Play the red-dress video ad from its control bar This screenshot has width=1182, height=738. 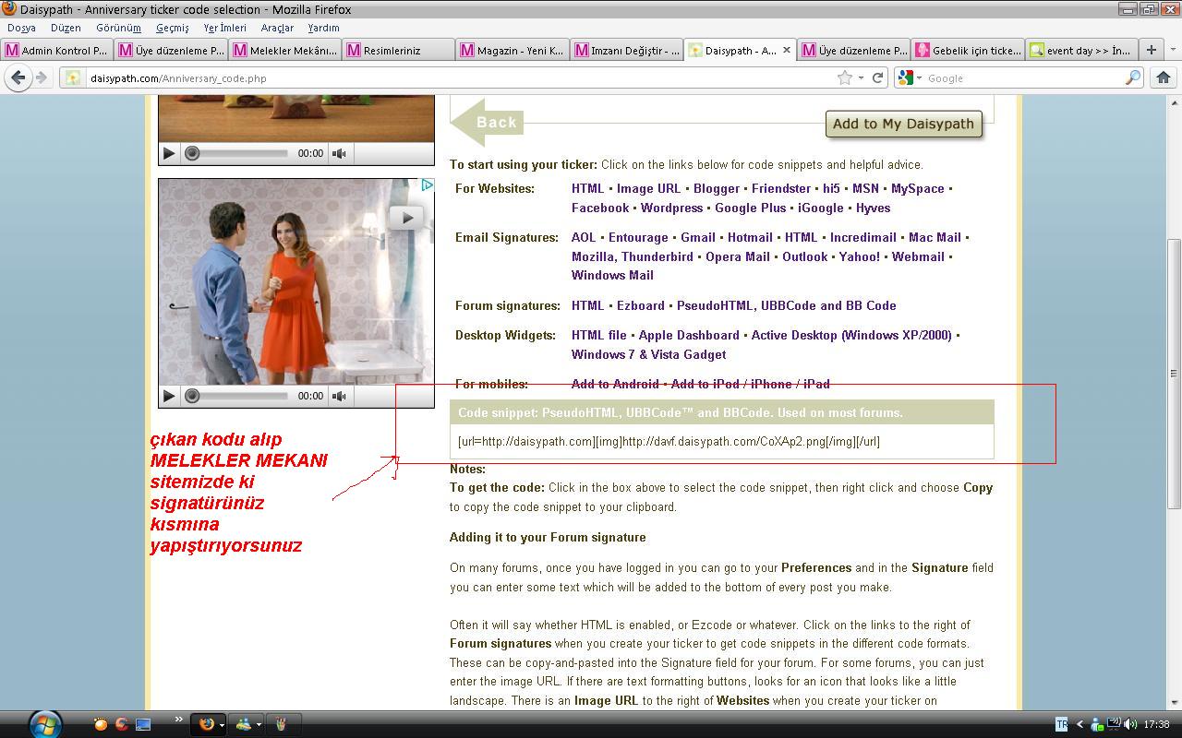click(x=169, y=396)
